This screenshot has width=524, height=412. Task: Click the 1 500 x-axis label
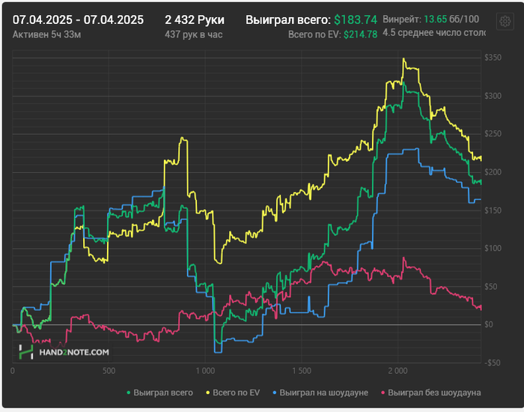pyautogui.click(x=302, y=371)
